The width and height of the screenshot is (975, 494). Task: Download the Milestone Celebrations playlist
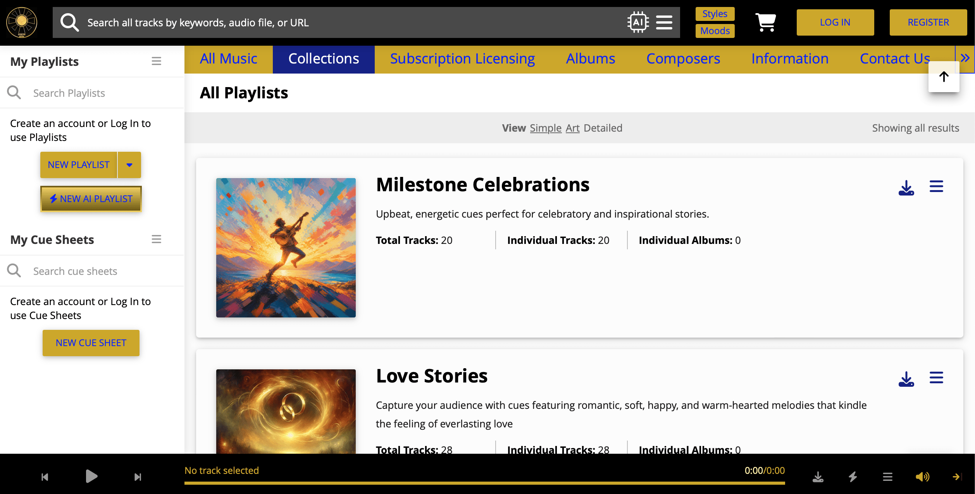tap(906, 187)
